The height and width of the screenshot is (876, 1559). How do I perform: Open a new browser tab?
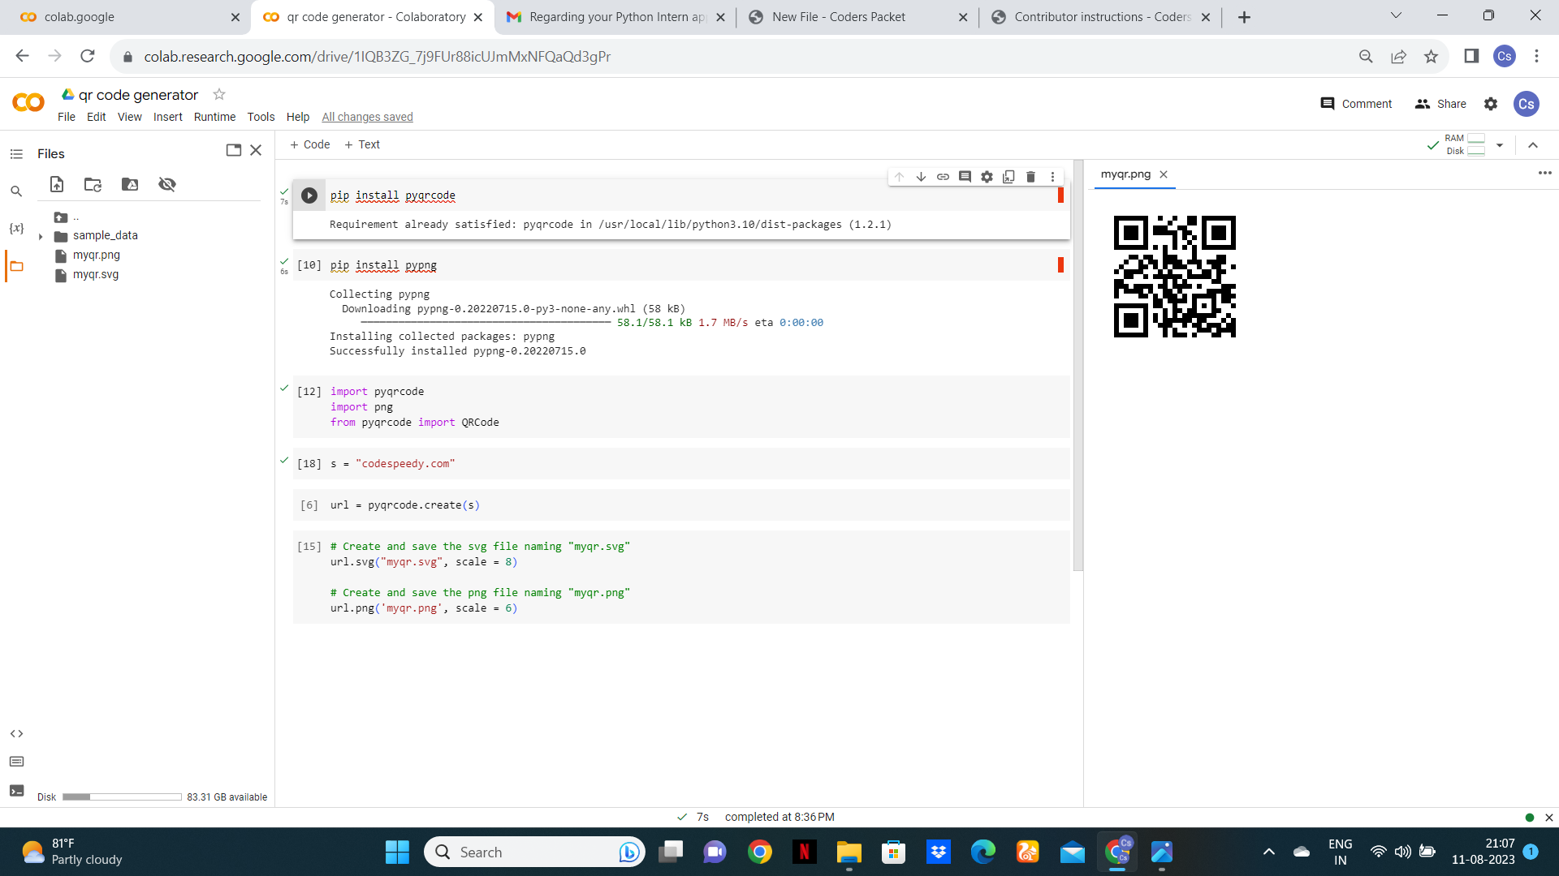pyautogui.click(x=1244, y=17)
